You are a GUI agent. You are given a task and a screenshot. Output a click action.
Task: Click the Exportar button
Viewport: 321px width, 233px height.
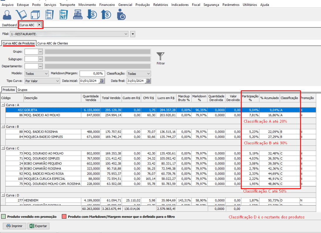[x=38, y=226]
